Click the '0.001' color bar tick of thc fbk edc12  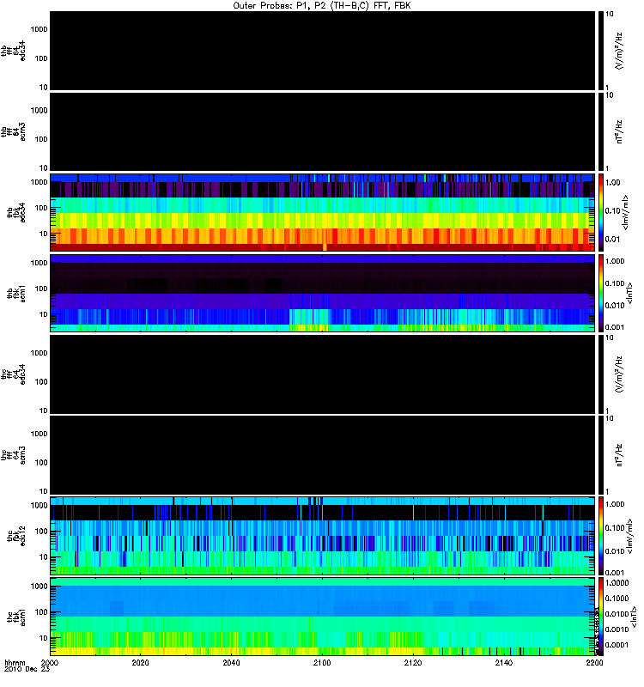coord(615,573)
